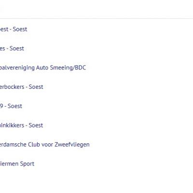The image size is (193, 193).
Task: Click "Zweefvliegen" in the gliding club entry
Action: 72,145
